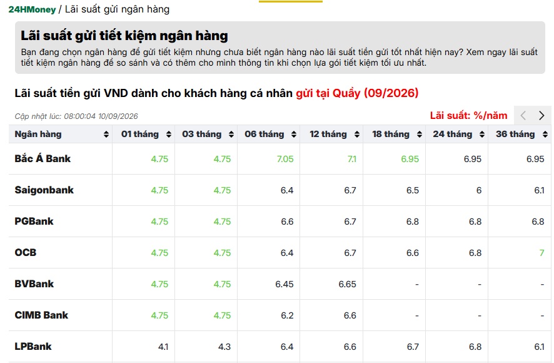Click Bắc Á Bank 12 tháng rate 7.1
This screenshot has height=363, width=554.
tap(351, 159)
